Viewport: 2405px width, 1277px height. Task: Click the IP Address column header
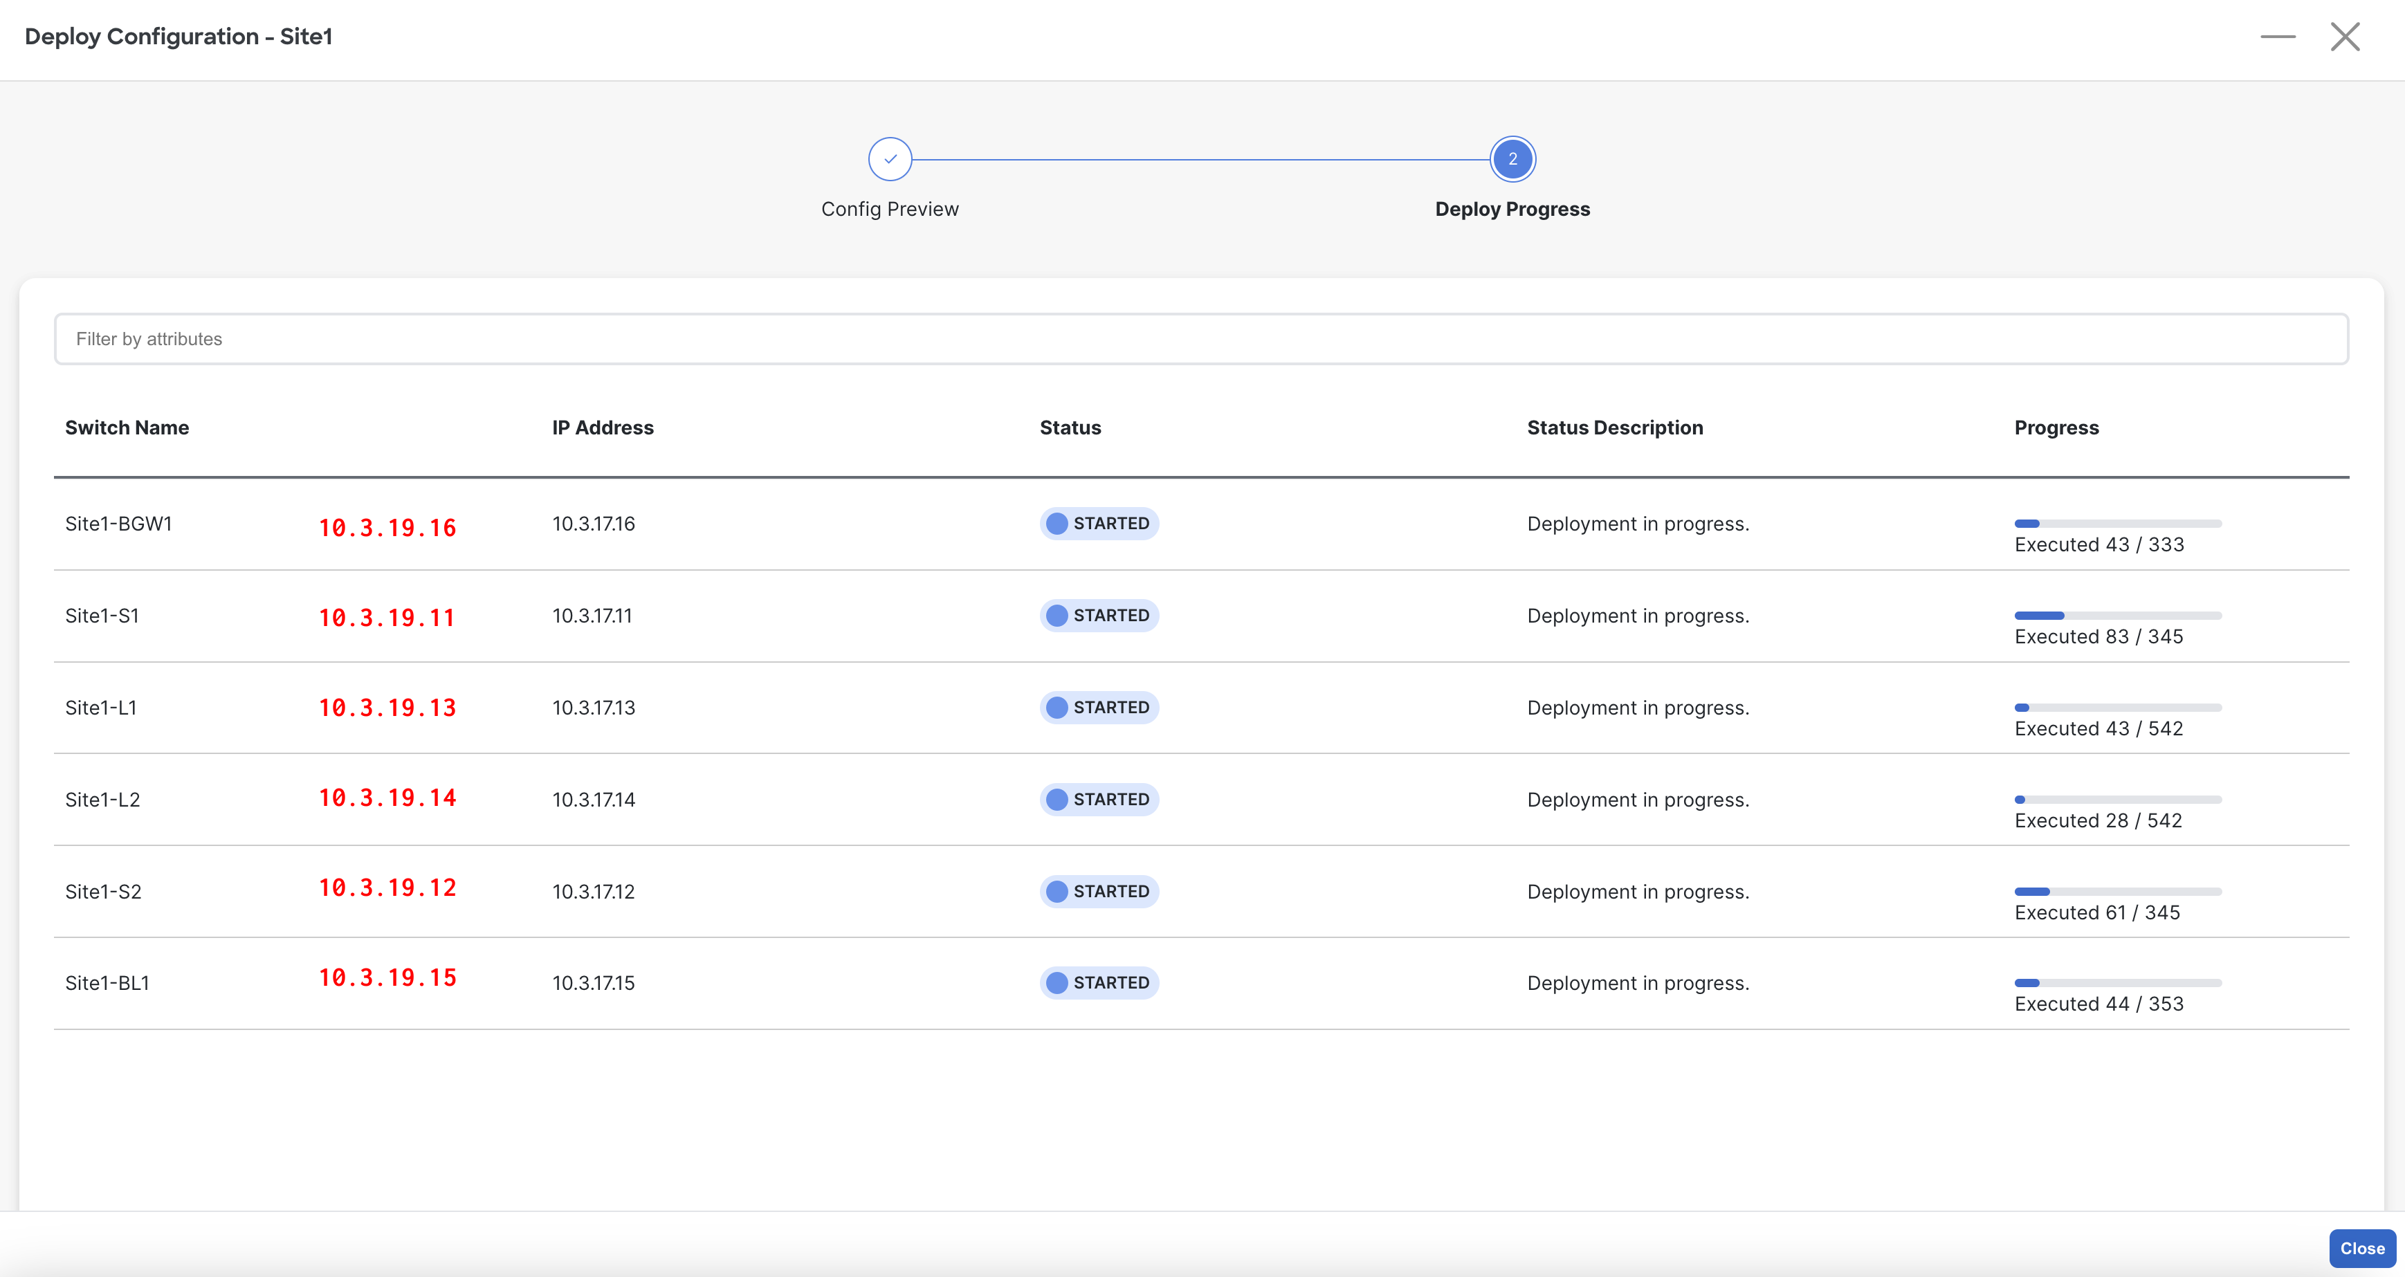tap(602, 428)
